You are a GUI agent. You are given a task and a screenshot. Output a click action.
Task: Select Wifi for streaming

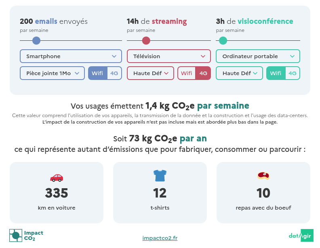[187, 73]
